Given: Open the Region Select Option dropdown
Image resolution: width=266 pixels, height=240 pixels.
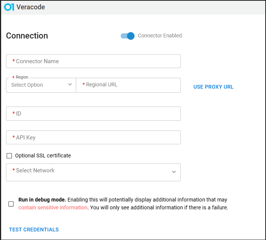Looking at the screenshot, I should coord(41,85).
